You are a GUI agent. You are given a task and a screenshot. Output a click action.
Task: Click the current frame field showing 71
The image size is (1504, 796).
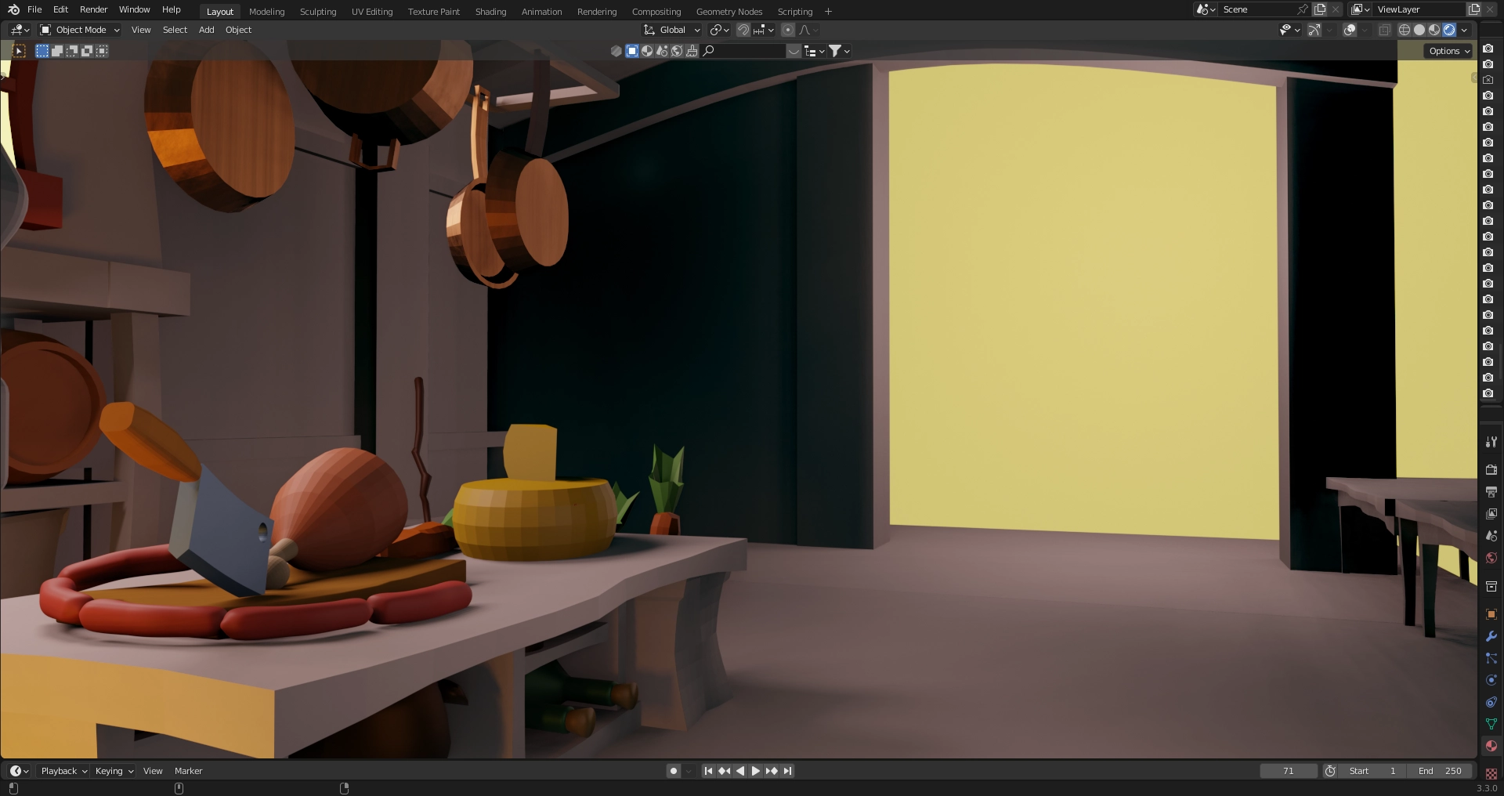pos(1288,771)
